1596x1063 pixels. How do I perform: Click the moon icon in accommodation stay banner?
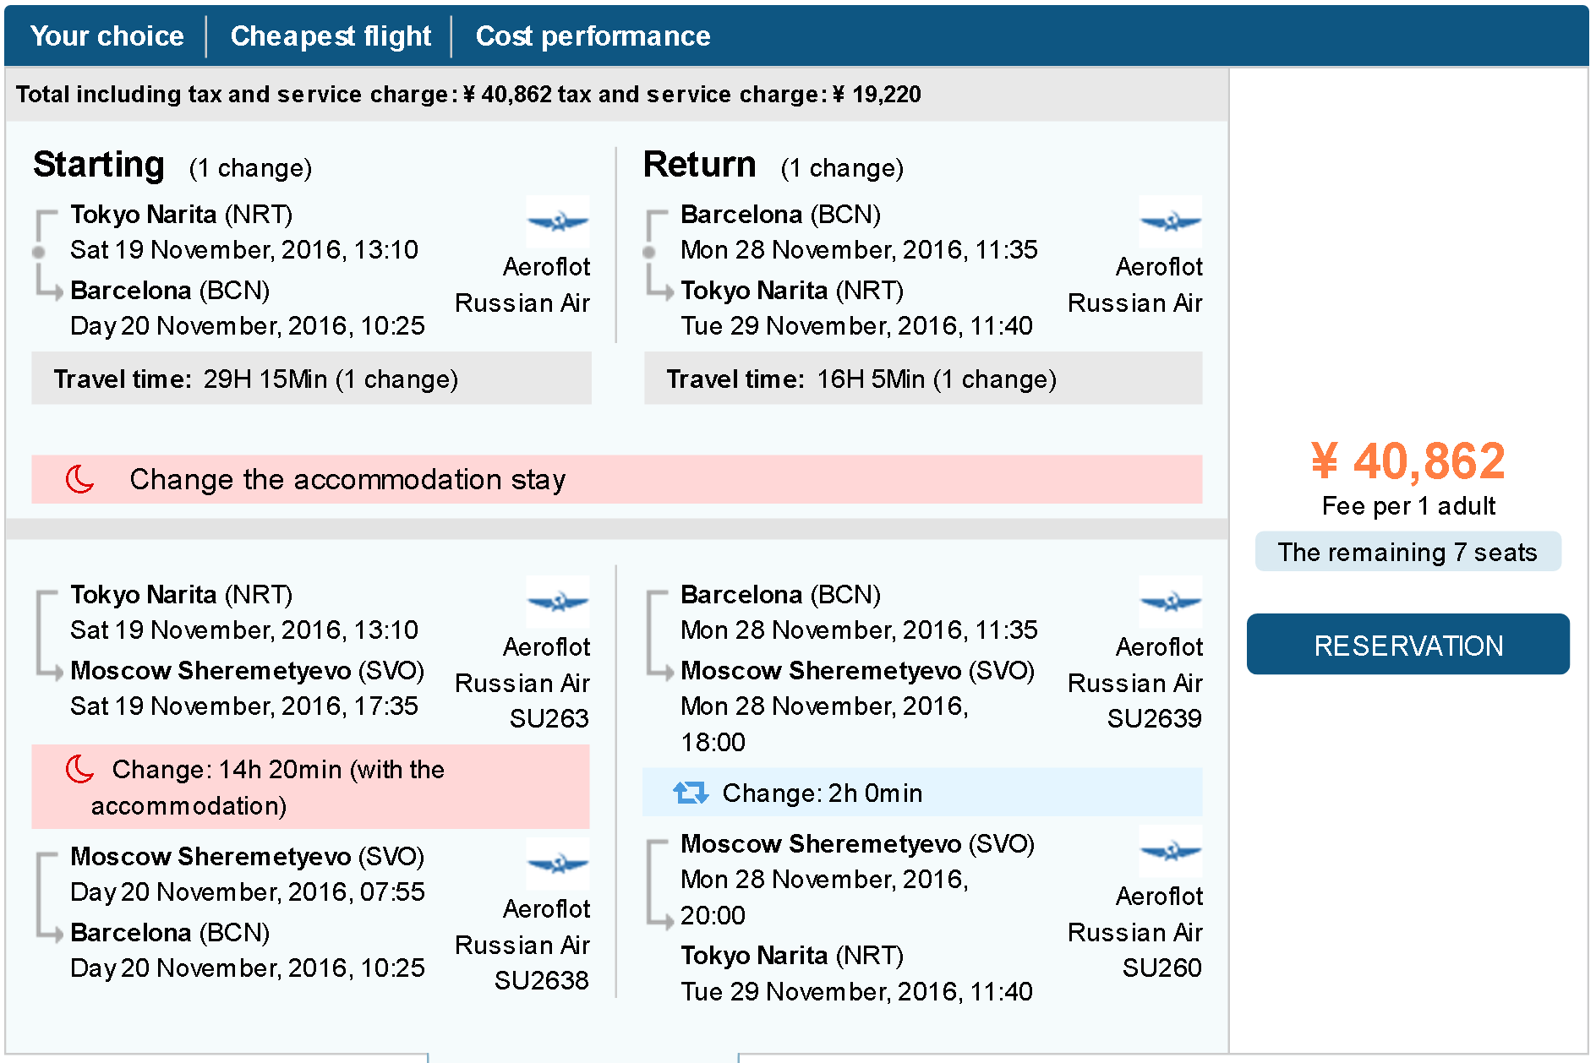[x=80, y=479]
